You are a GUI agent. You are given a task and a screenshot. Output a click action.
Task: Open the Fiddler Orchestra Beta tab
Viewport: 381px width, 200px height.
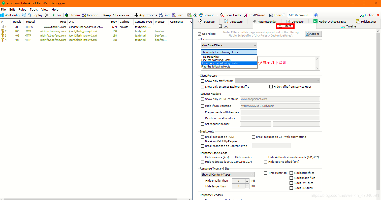330,22
